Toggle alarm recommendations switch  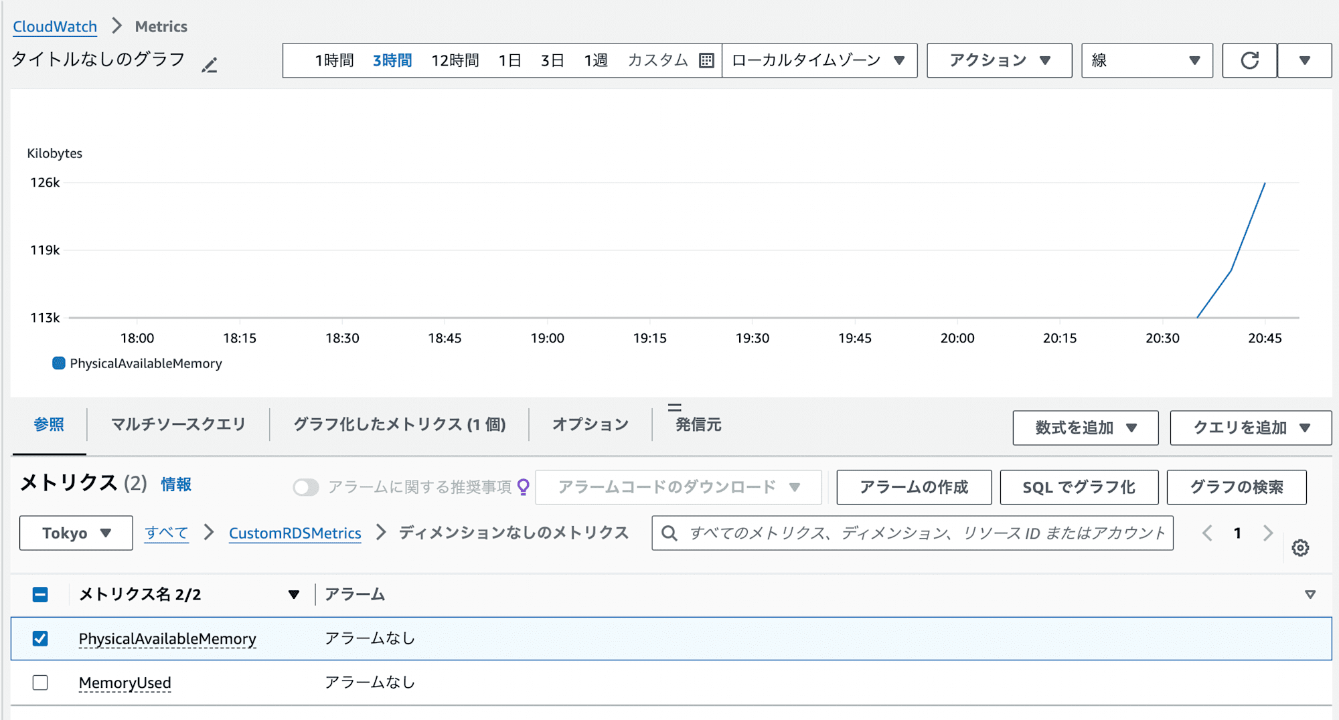306,487
